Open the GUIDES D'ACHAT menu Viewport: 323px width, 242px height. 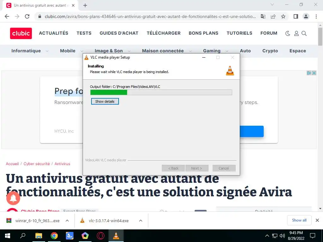pos(119,33)
